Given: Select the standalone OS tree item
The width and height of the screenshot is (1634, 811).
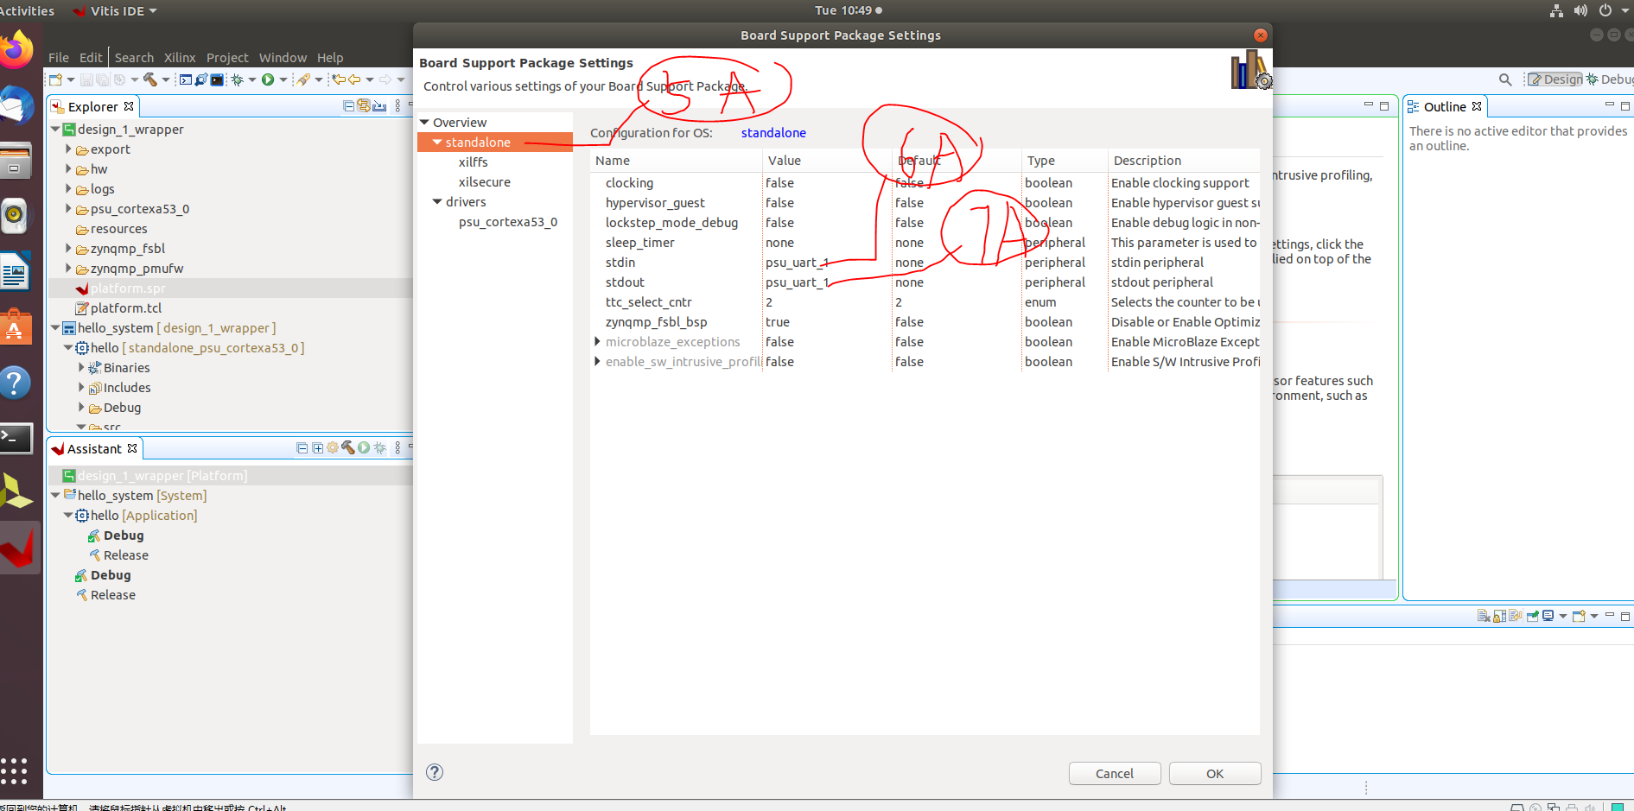Looking at the screenshot, I should pyautogui.click(x=478, y=143).
